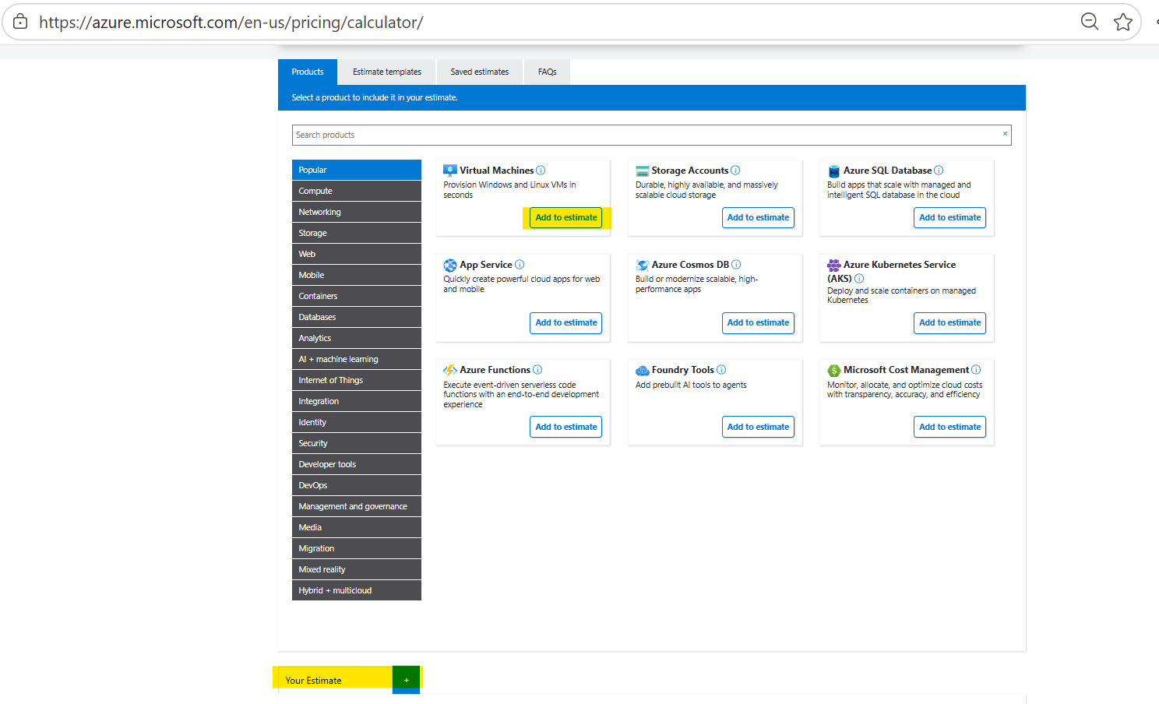Select the Storage category
The image size is (1159, 704).
[x=357, y=233]
